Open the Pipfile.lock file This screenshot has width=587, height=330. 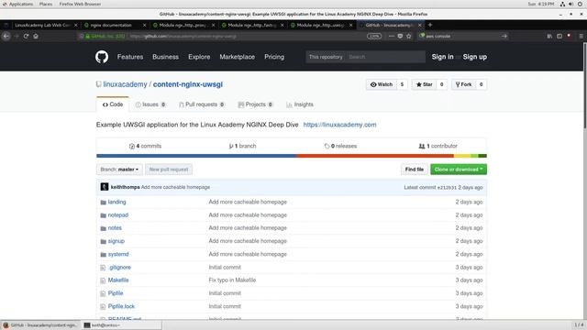tap(121, 306)
